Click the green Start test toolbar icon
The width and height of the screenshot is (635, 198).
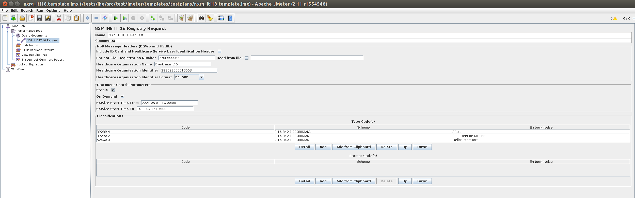pos(116,18)
